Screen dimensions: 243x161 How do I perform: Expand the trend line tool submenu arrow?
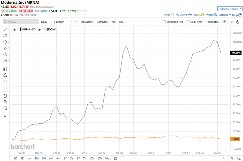coord(9,29)
